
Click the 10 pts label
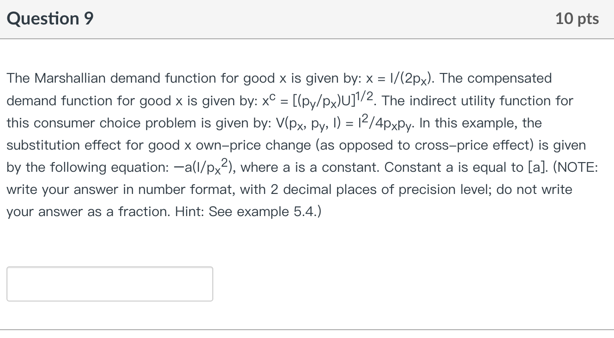(x=577, y=18)
